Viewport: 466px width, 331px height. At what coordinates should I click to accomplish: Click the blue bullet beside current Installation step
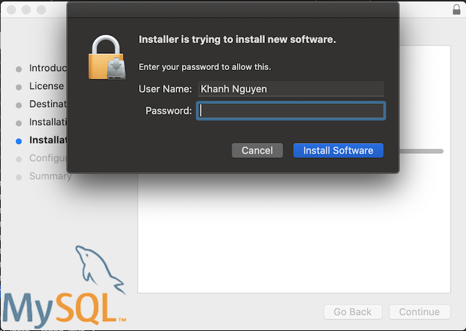[19, 141]
